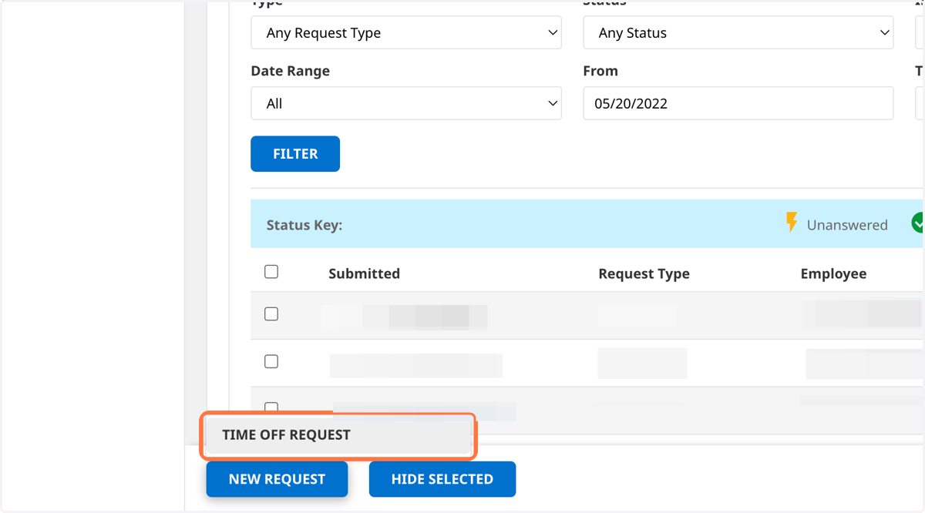Toggle the select-all checkbox in table header
The height and width of the screenshot is (513, 925).
[271, 272]
